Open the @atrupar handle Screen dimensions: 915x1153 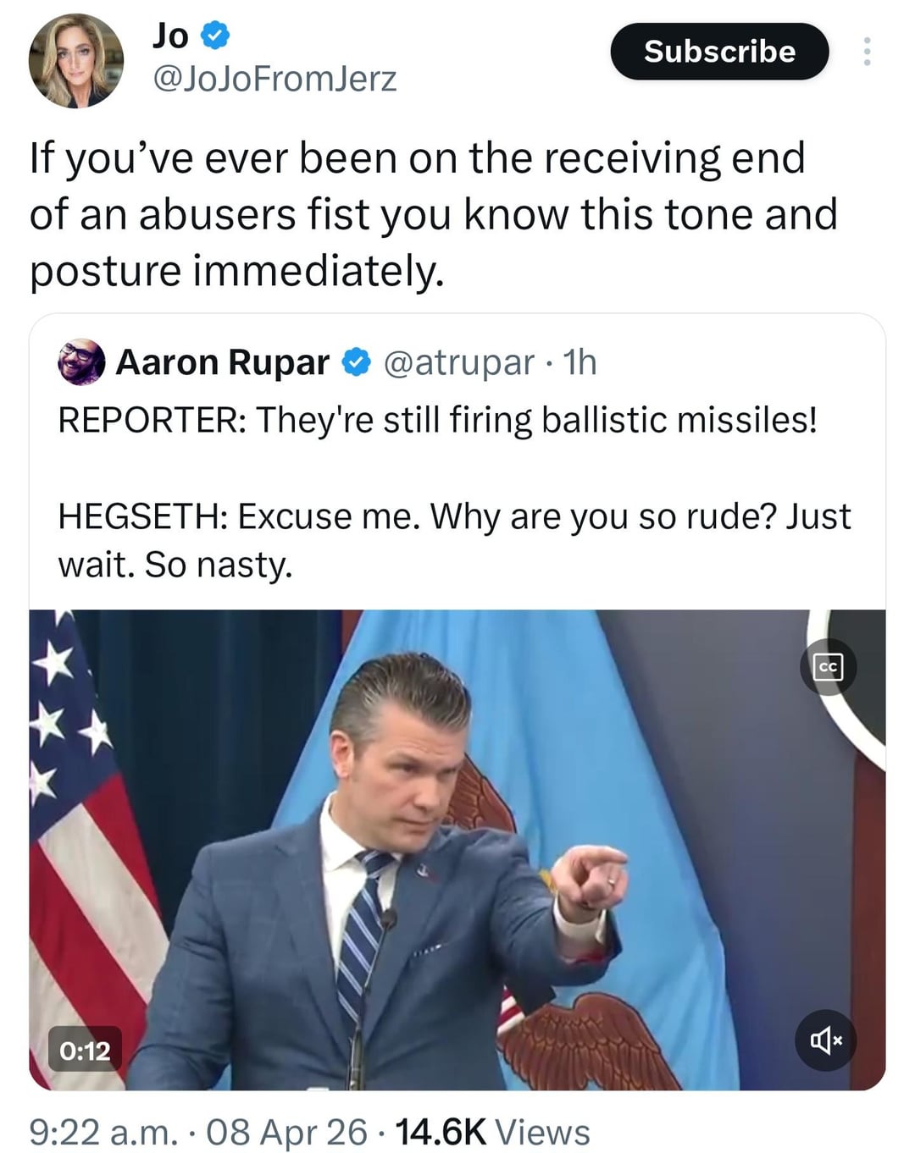(459, 362)
